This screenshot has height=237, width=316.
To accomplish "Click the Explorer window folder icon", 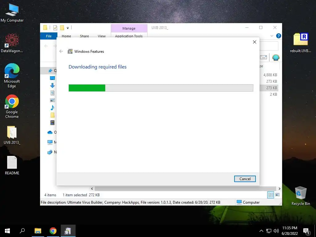I will pos(45,27).
